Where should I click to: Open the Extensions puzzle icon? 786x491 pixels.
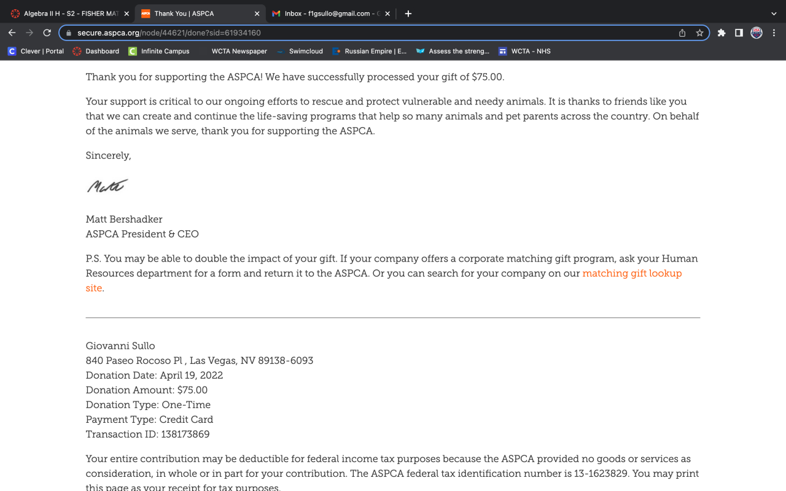point(722,33)
